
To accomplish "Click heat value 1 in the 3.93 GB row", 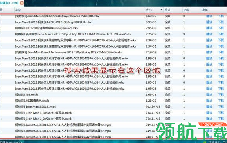I will [184, 22].
